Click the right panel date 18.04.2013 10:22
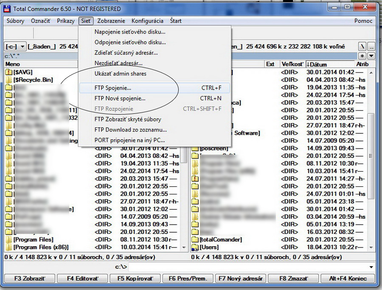Image resolution: width=382 pixels, height=290 pixels. point(330,247)
